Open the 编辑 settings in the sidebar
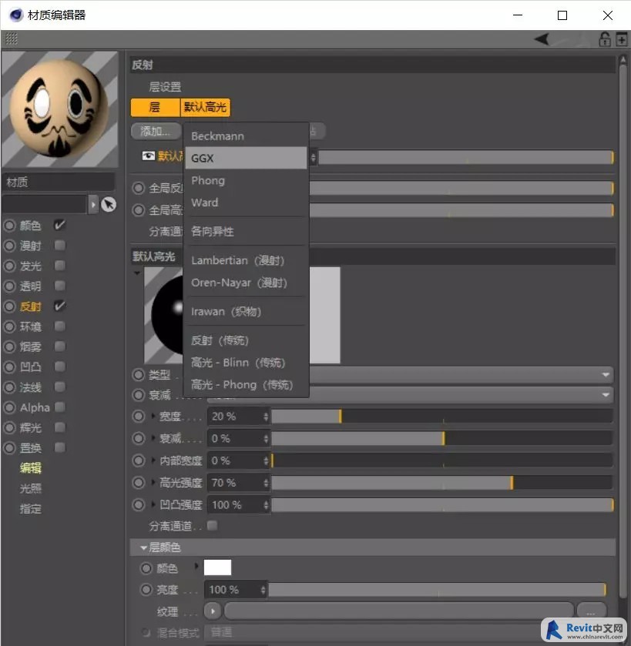The height and width of the screenshot is (646, 631). 31,468
